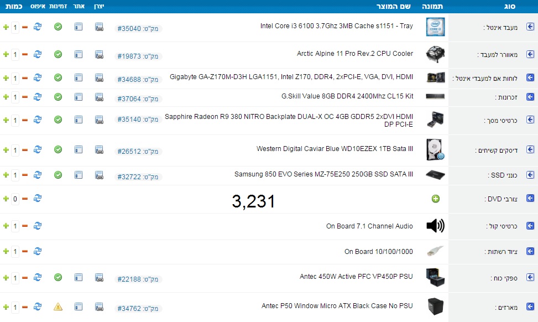Decrease quantity of Sapphire Radeon R9 380

[25, 120]
